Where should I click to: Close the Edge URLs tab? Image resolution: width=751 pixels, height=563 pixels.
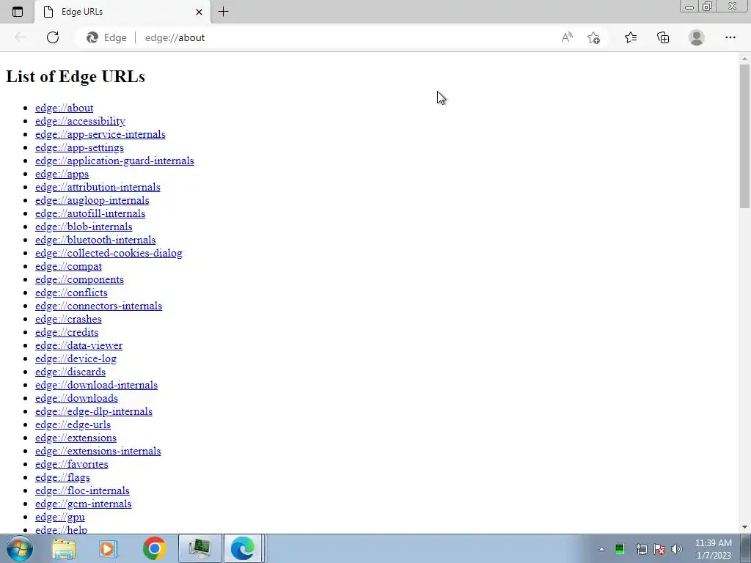coord(199,12)
